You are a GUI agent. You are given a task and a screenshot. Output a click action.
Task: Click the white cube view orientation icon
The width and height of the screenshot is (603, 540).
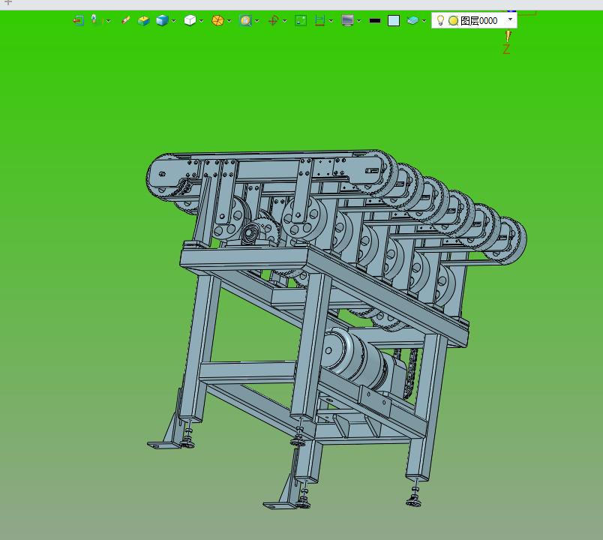(x=190, y=20)
